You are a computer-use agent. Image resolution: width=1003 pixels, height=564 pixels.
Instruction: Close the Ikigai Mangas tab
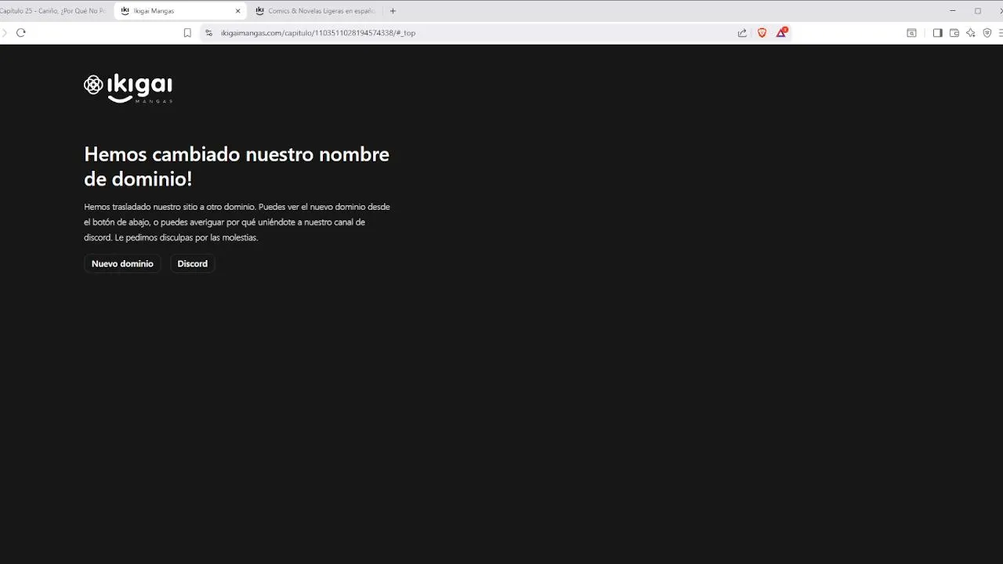(238, 11)
